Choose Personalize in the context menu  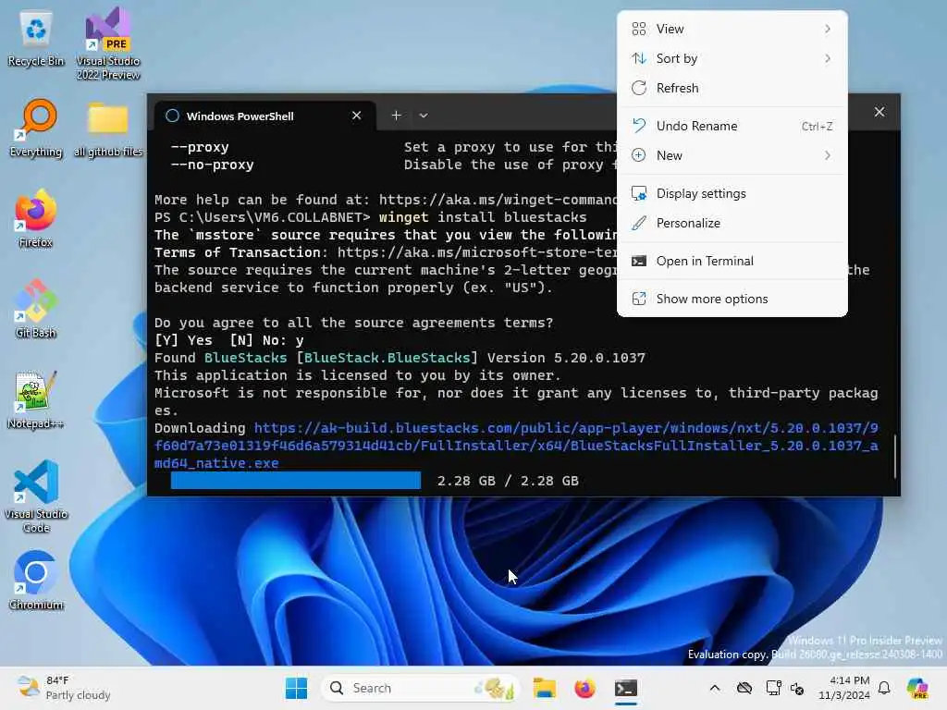[x=732, y=224]
